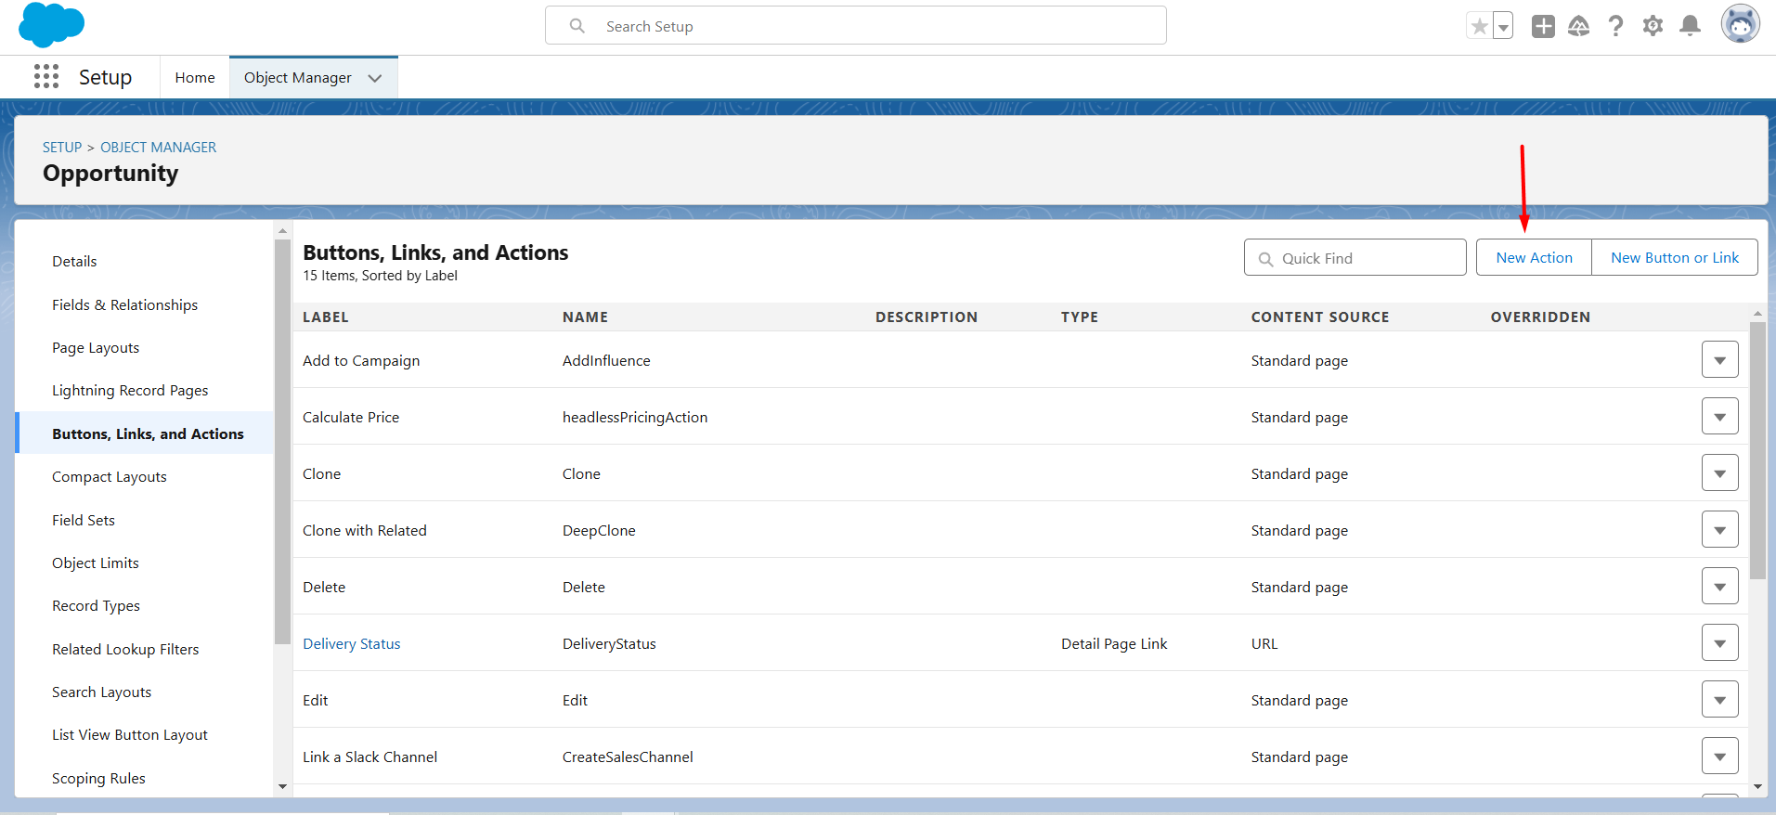Go to the SETUP breadcrumb link
The width and height of the screenshot is (1776, 815).
tap(62, 148)
